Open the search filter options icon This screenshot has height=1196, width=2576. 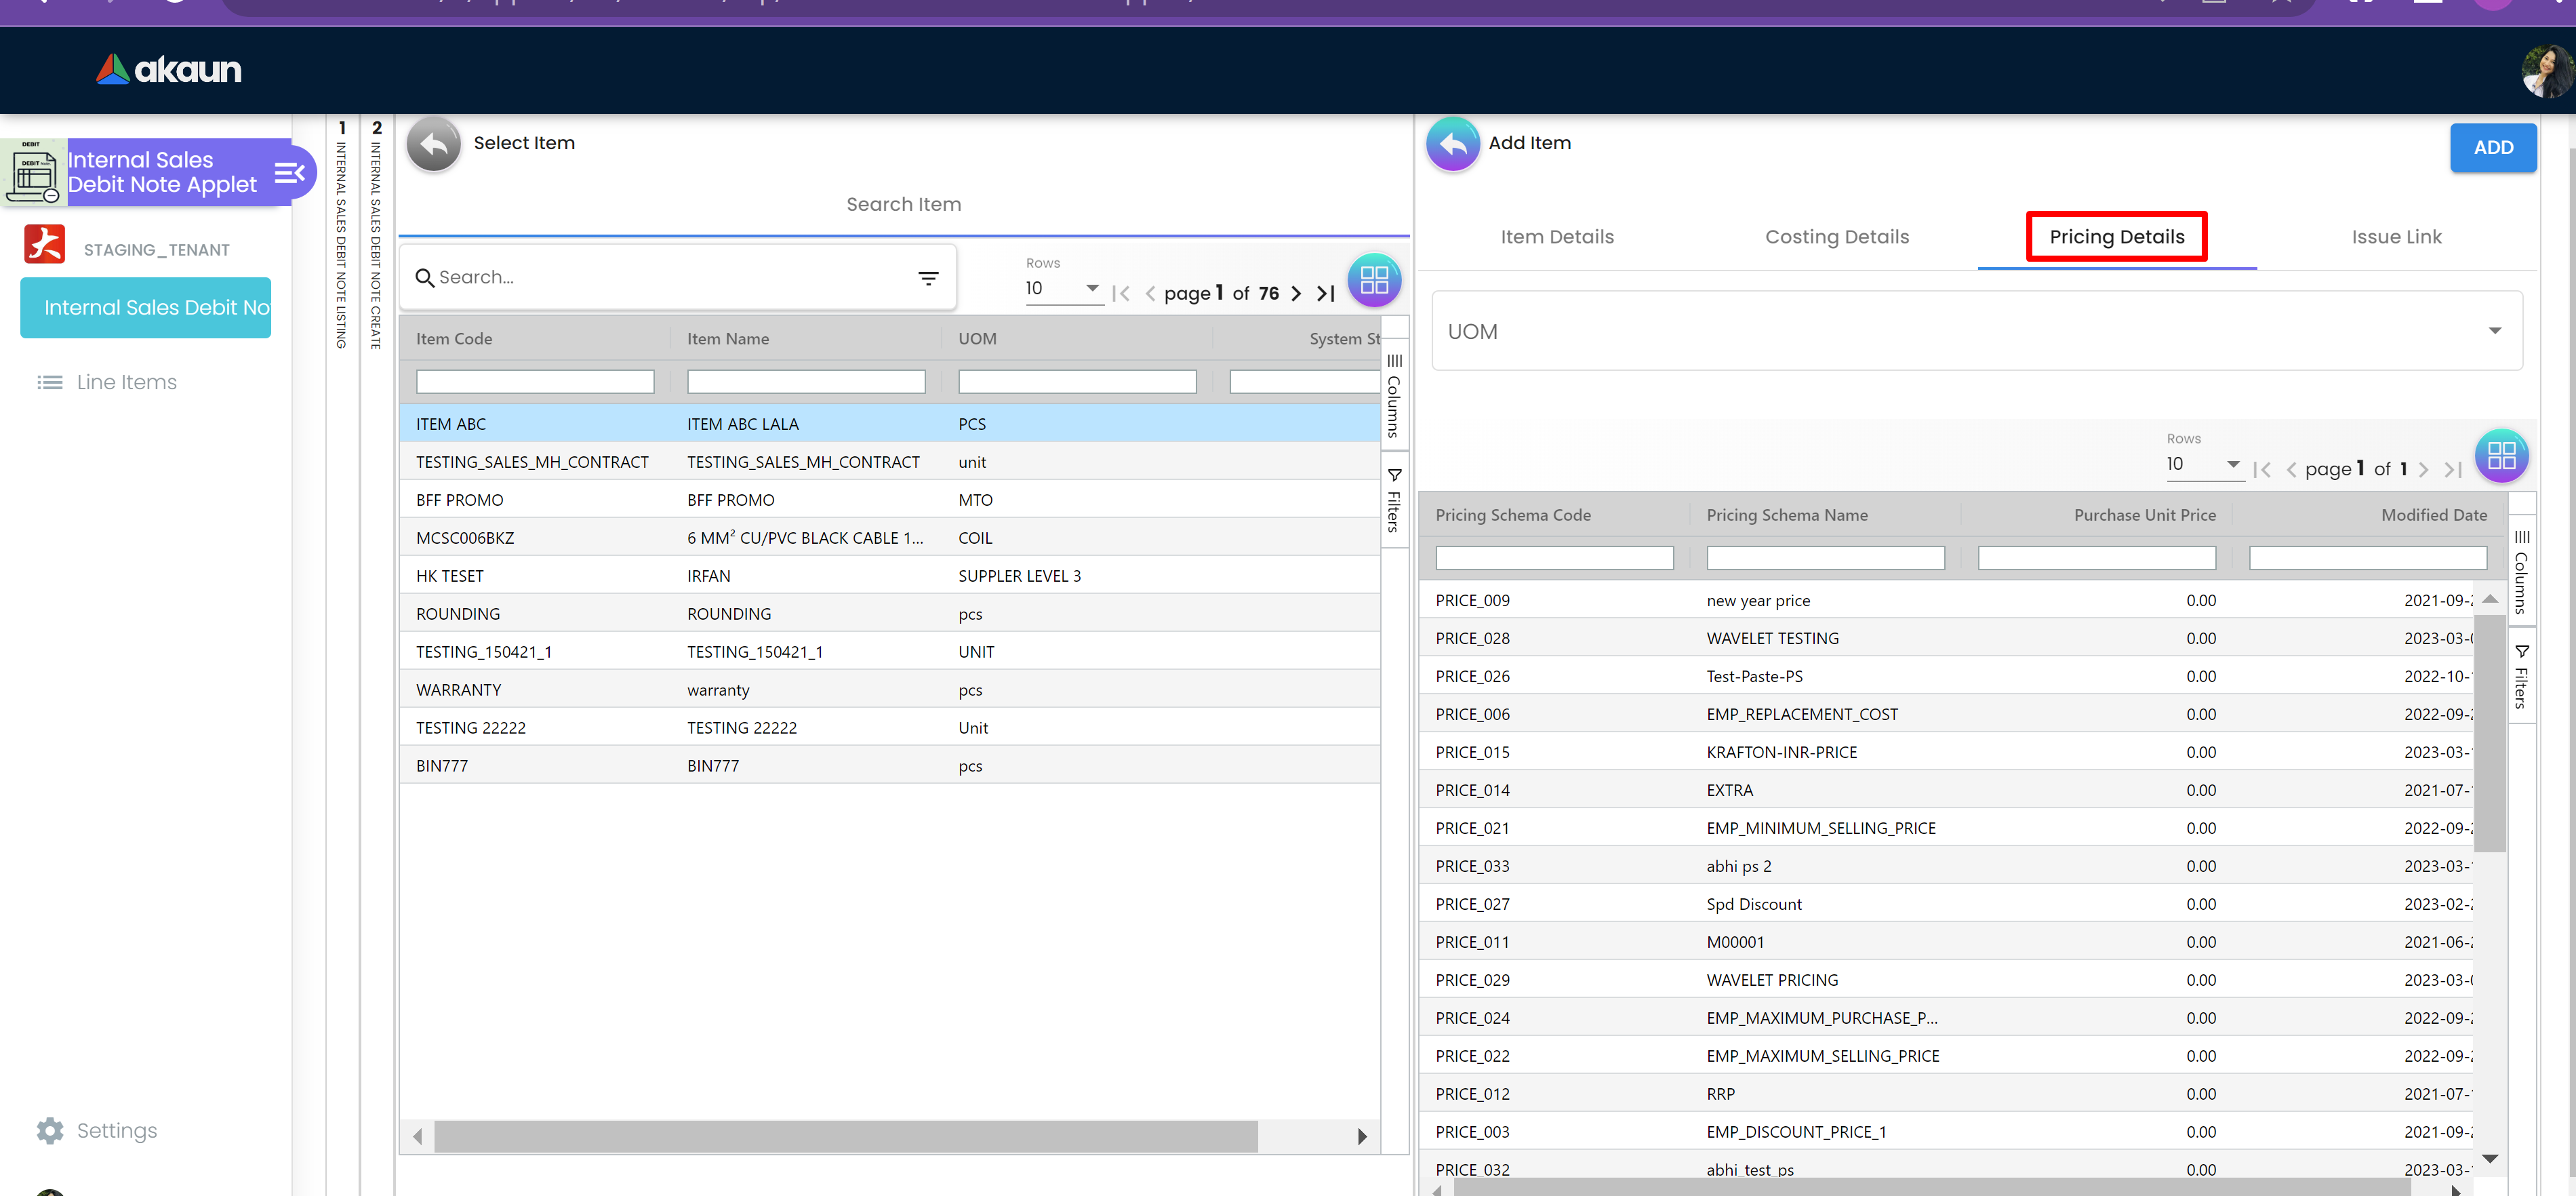[x=928, y=278]
